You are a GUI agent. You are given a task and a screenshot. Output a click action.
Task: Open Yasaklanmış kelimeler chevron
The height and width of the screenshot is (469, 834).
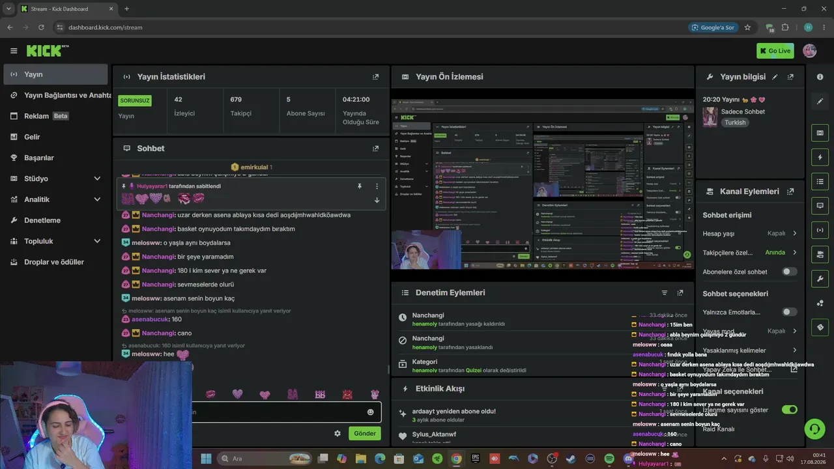(x=794, y=350)
